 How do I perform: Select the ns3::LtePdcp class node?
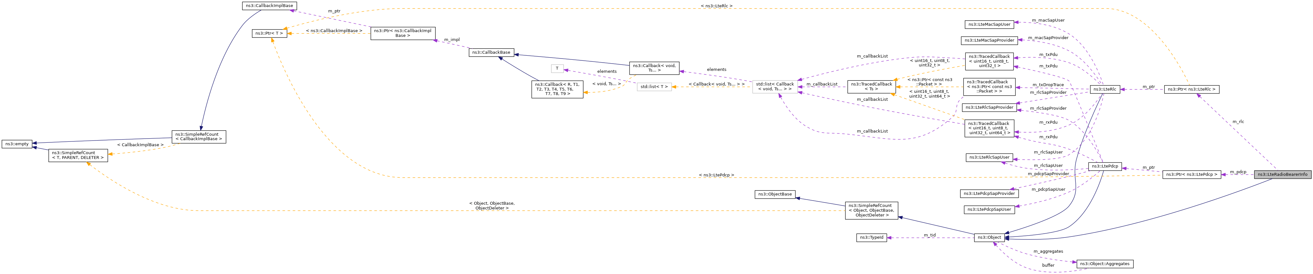[x=1105, y=166]
